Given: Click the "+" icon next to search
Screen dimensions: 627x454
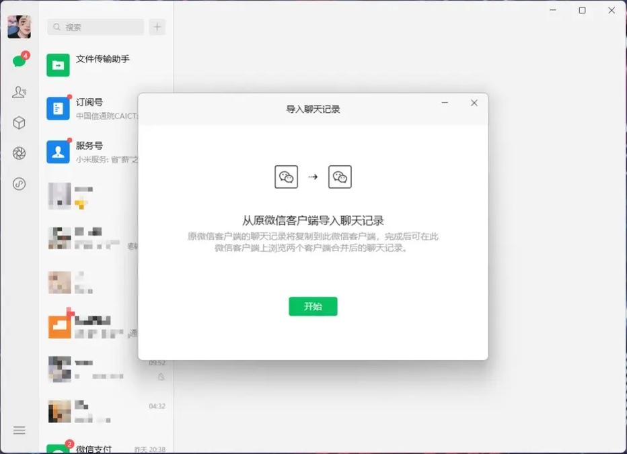Looking at the screenshot, I should click(x=157, y=27).
